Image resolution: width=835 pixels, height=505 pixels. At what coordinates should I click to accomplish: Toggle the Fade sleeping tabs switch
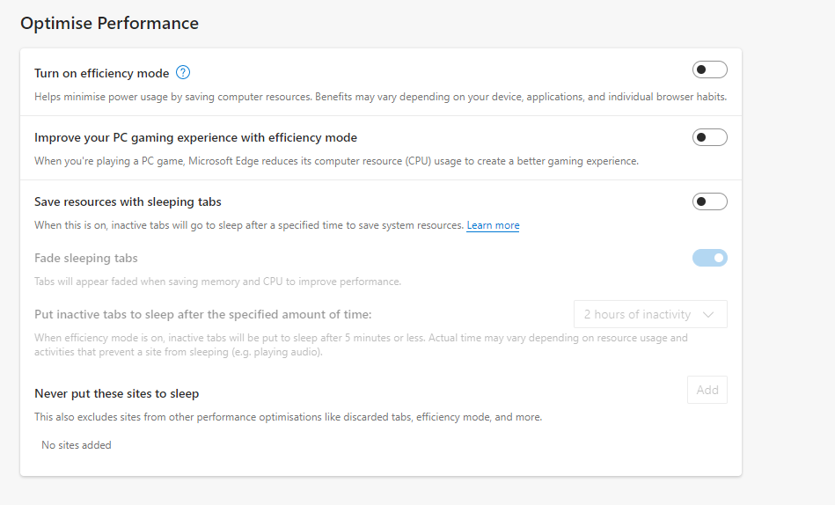tap(709, 258)
